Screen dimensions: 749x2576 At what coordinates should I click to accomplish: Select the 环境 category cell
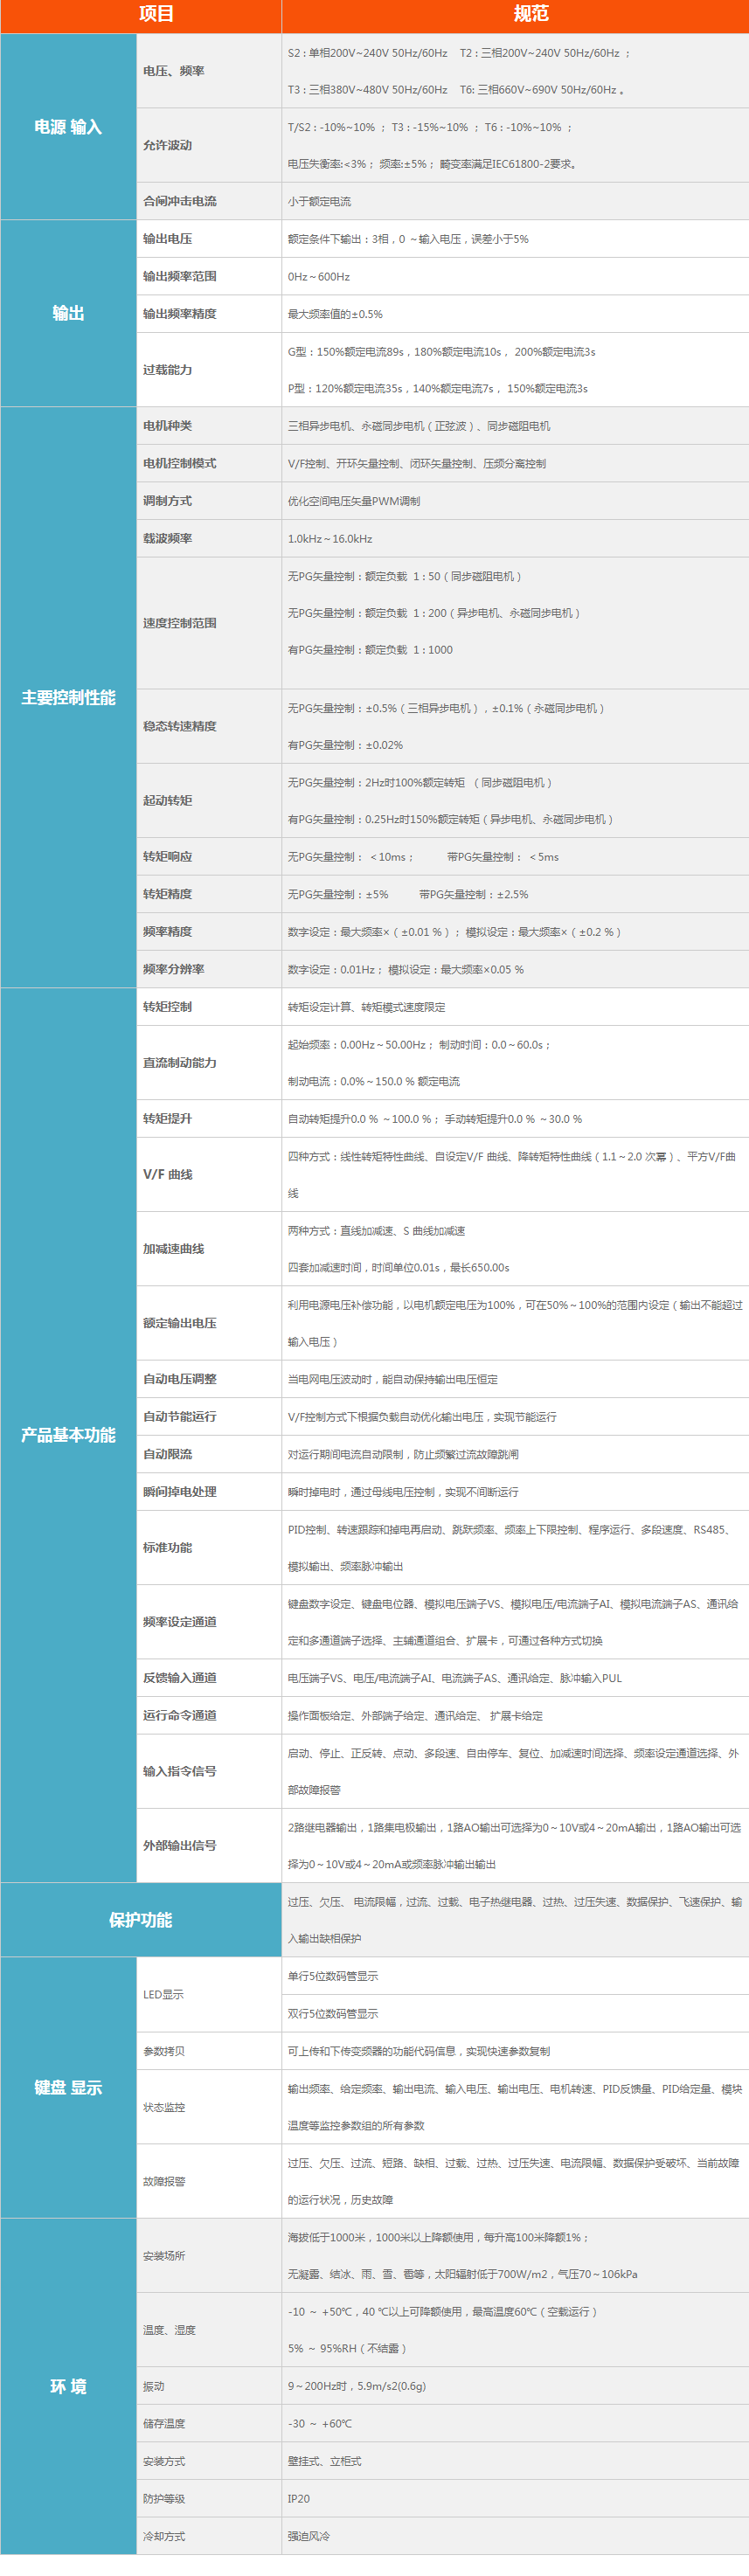point(68,2386)
